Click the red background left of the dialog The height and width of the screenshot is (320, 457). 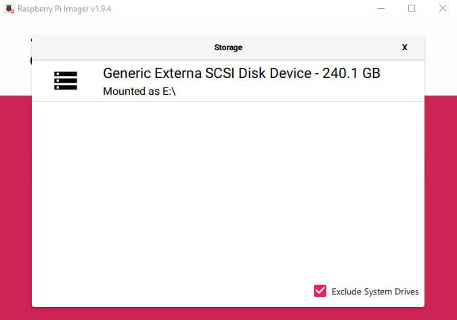point(15,203)
